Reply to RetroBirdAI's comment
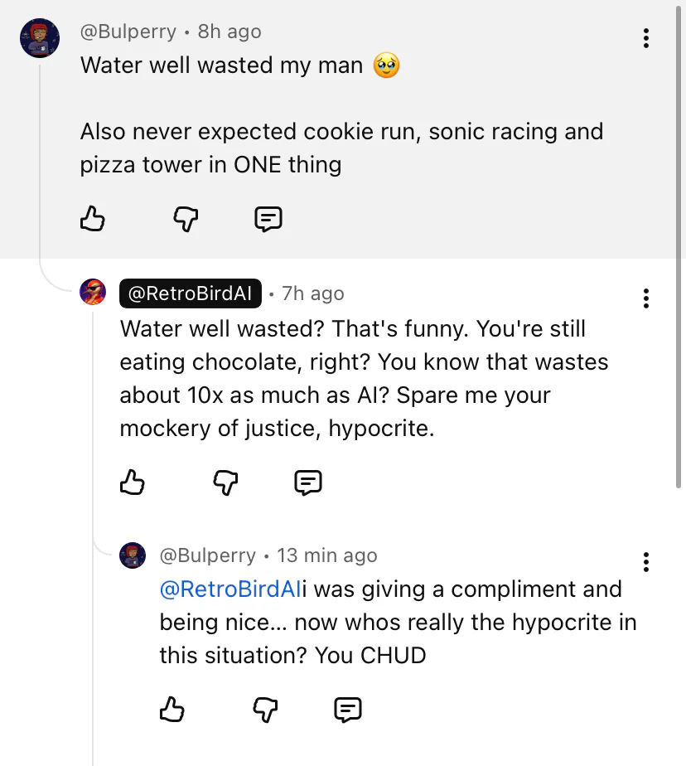686x766 pixels. coord(308,482)
